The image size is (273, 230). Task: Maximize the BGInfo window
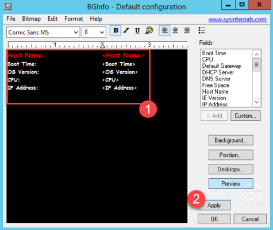pos(242,5)
